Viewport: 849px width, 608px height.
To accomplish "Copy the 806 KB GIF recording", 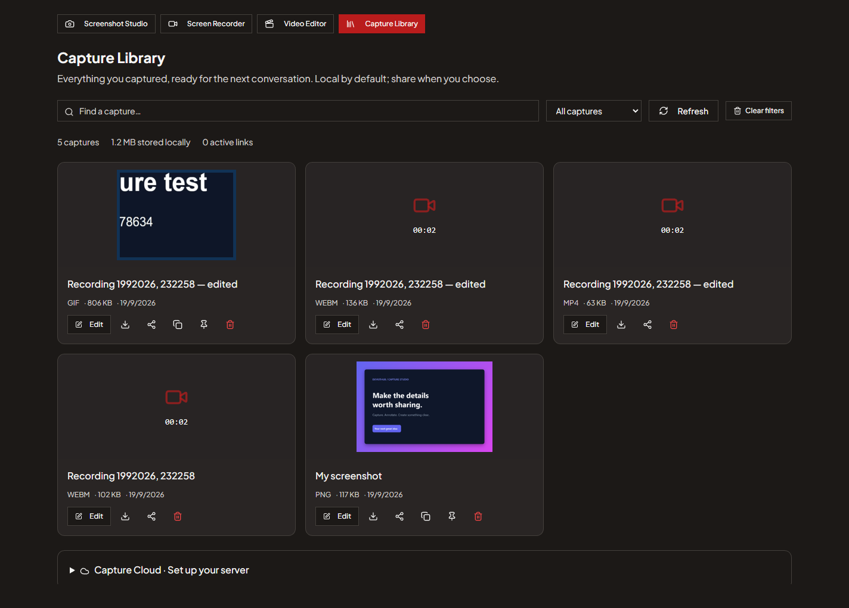I will tap(178, 325).
